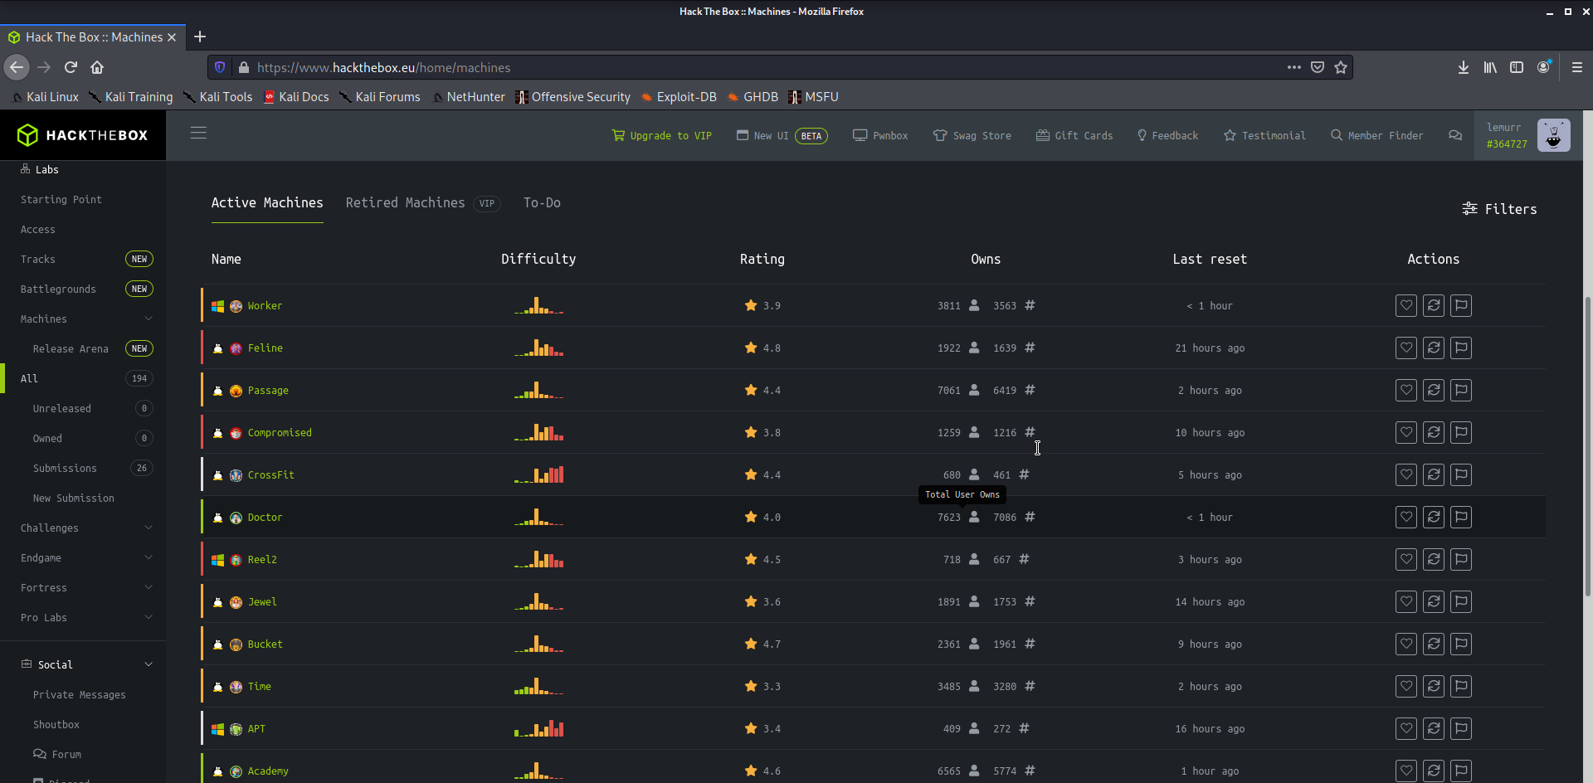Bookmark this page star icon
1593x783 pixels.
click(1341, 67)
